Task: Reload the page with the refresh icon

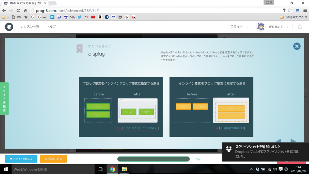Action: pyautogui.click(x=18, y=11)
